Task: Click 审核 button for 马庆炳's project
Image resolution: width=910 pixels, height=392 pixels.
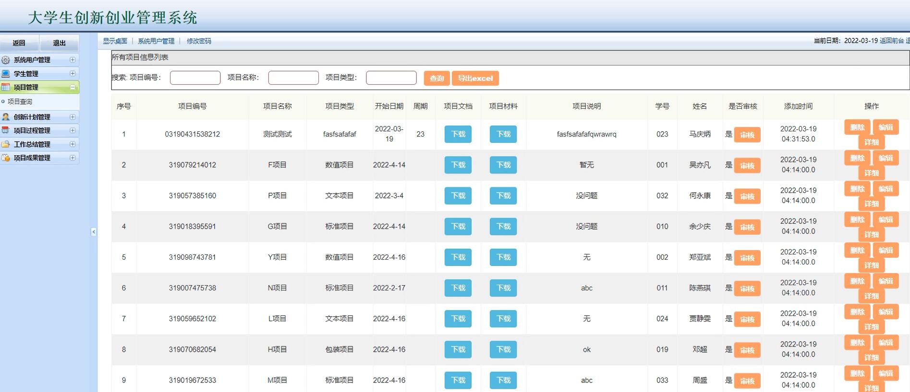Action: click(x=747, y=135)
